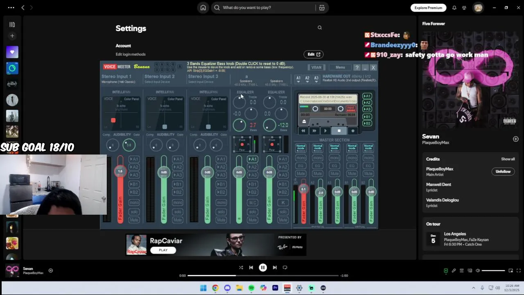Toggle M.C button on first virtual input
524x295 pixels.
[x=253, y=202]
